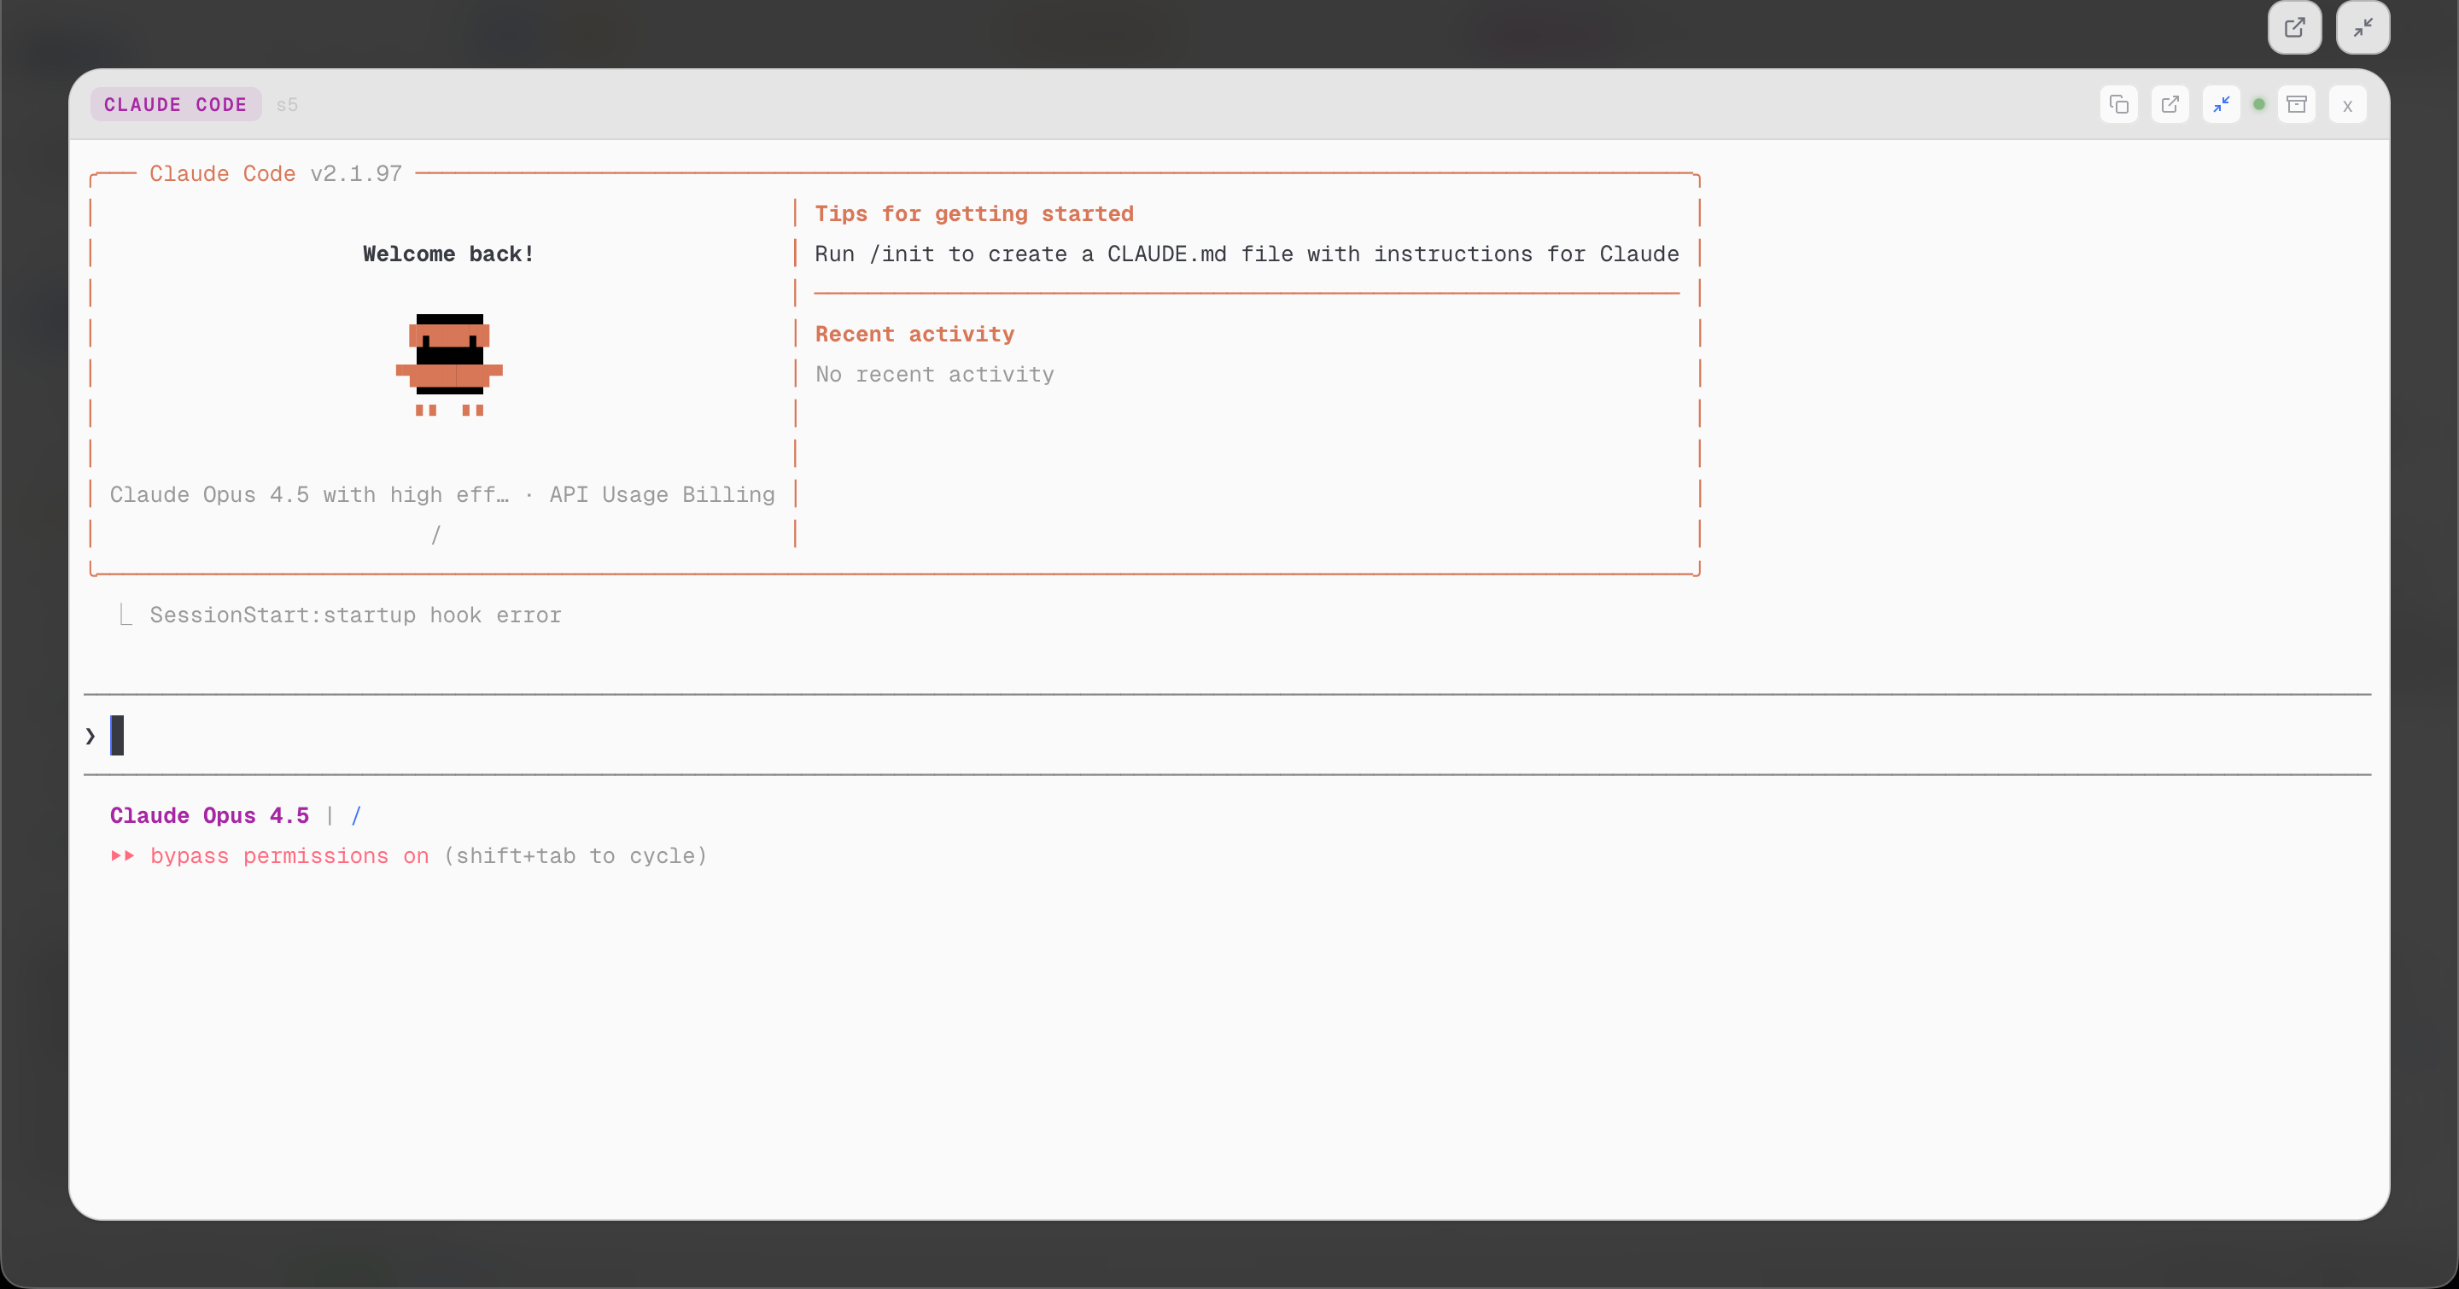The image size is (2459, 1289).
Task: Click the Claude Opus 4.5 status label
Action: tap(209, 816)
